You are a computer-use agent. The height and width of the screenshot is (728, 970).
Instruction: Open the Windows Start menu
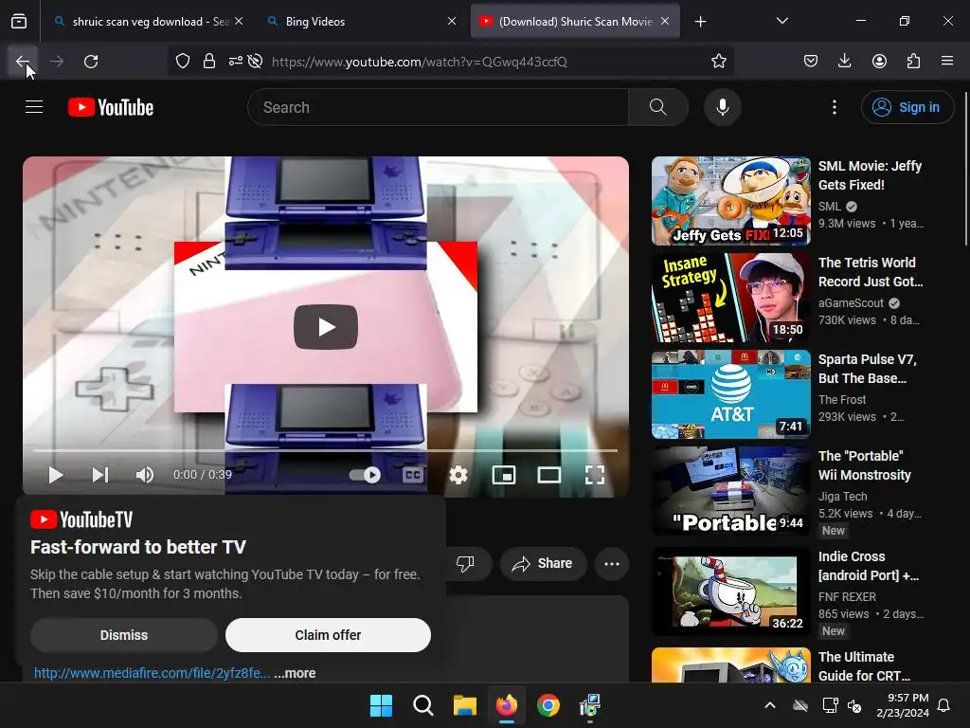point(381,705)
